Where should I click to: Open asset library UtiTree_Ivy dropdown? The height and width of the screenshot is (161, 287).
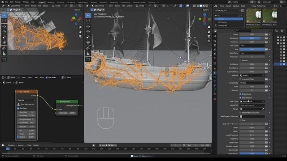227,11
